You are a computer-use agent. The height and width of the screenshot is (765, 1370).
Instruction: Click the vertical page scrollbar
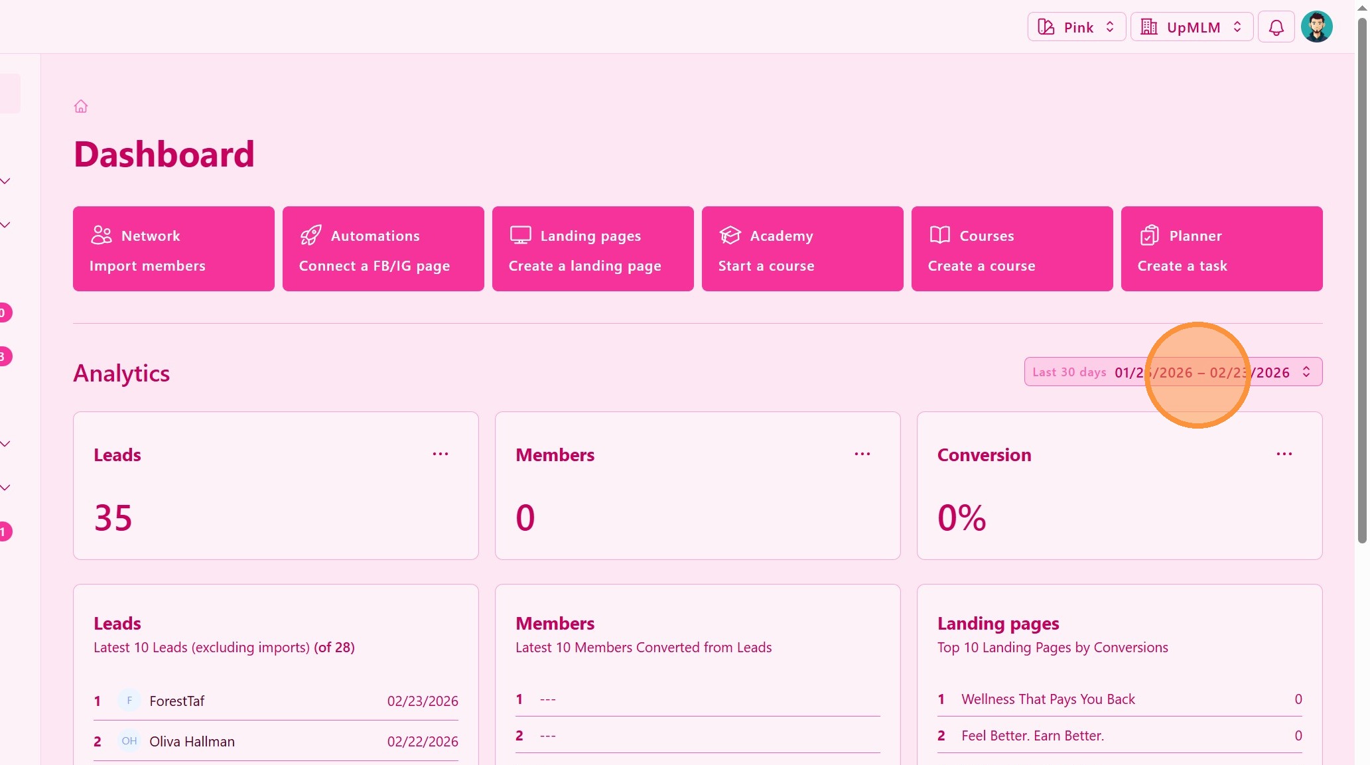[1361, 279]
